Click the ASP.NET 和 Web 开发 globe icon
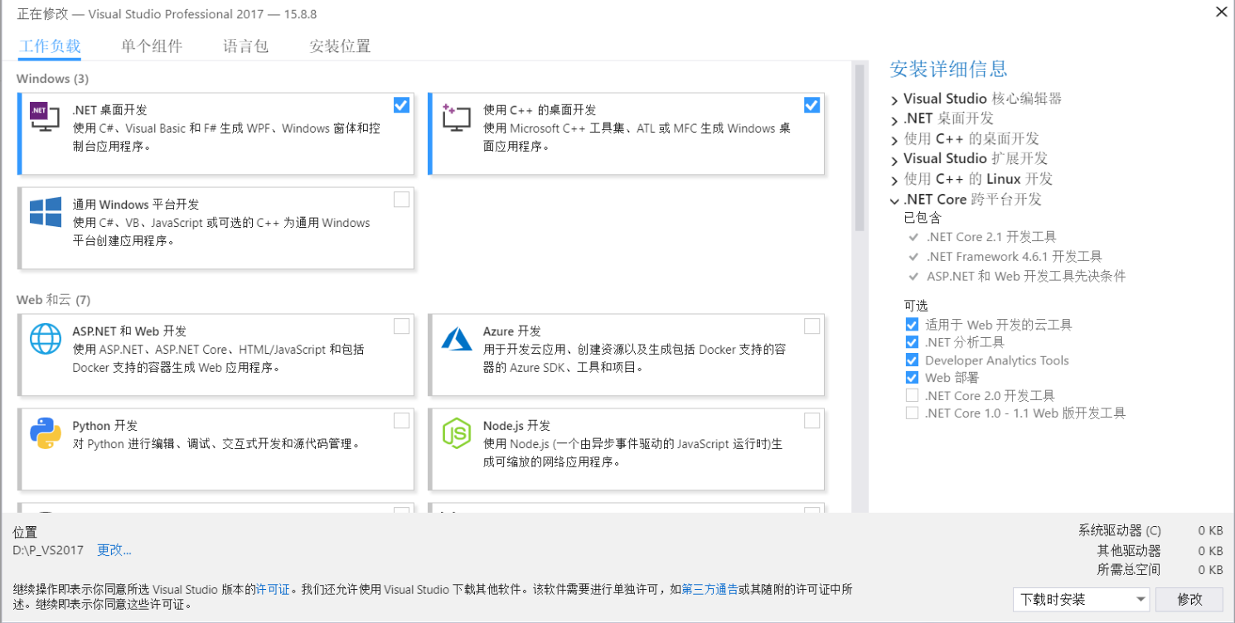The width and height of the screenshot is (1235, 623). tap(46, 338)
